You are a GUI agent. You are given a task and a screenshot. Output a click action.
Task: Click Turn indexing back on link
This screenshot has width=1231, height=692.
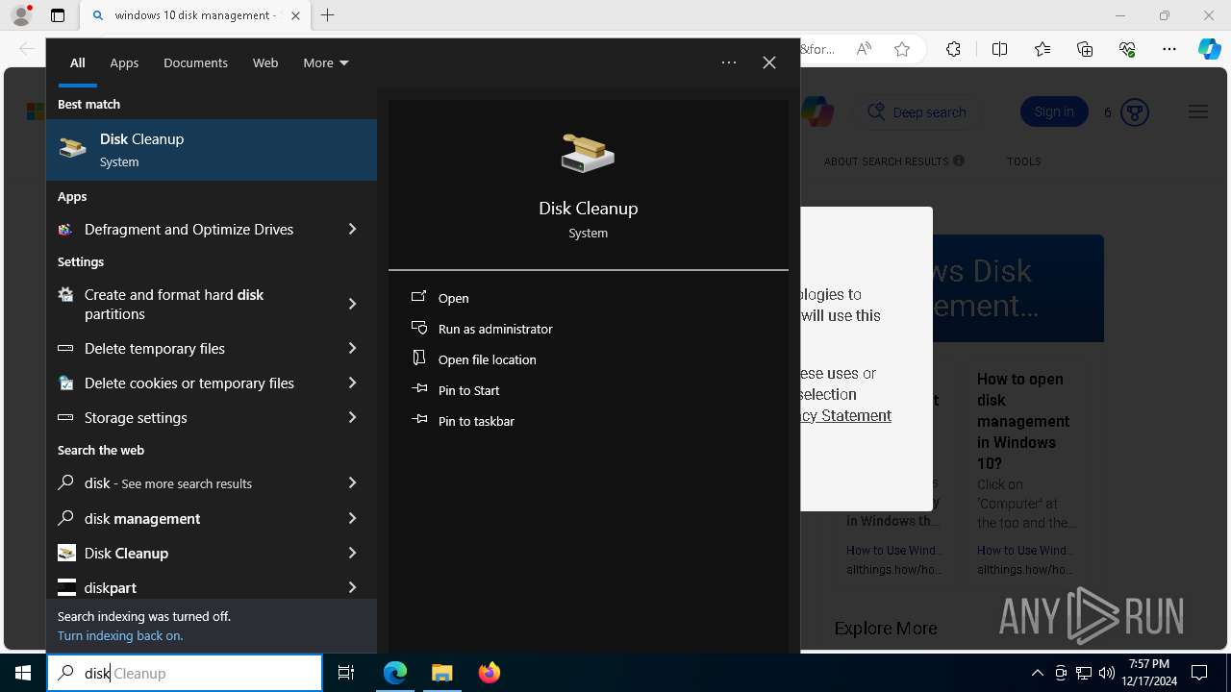120,635
